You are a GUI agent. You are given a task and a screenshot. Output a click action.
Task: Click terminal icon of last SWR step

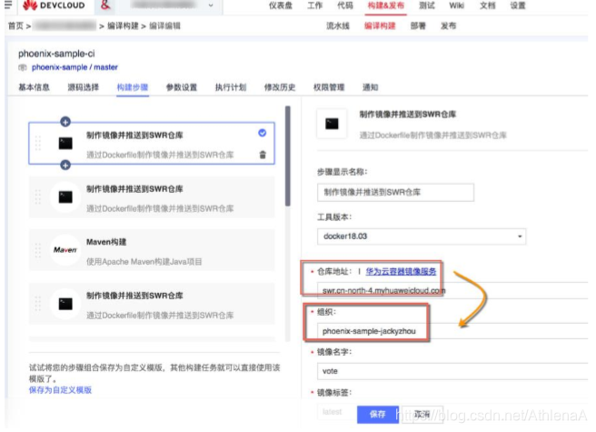pos(65,304)
